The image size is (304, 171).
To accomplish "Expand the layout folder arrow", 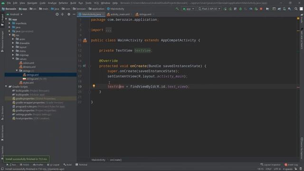I will (x=13, y=47).
